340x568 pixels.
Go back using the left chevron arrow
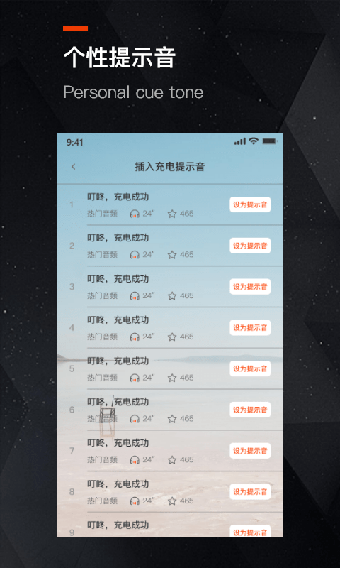(x=74, y=167)
